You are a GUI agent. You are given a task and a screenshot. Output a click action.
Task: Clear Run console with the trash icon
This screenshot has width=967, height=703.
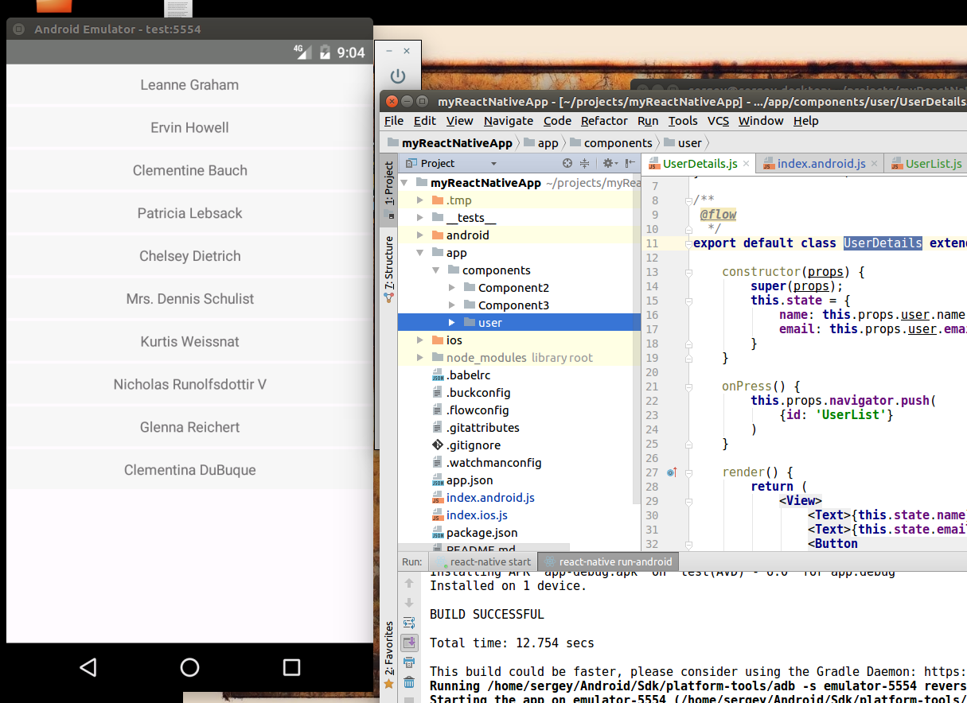(409, 682)
